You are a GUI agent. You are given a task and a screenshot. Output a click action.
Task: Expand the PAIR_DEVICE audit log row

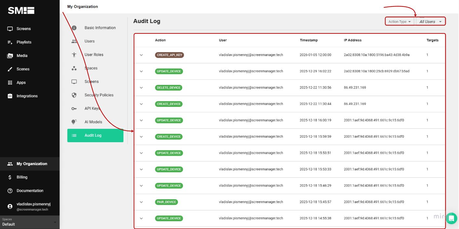pos(141,202)
